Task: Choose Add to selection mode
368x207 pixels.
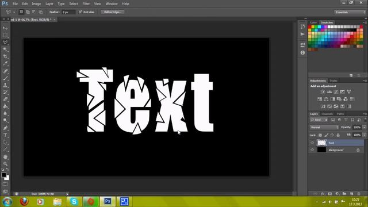Action: pyautogui.click(x=28, y=11)
